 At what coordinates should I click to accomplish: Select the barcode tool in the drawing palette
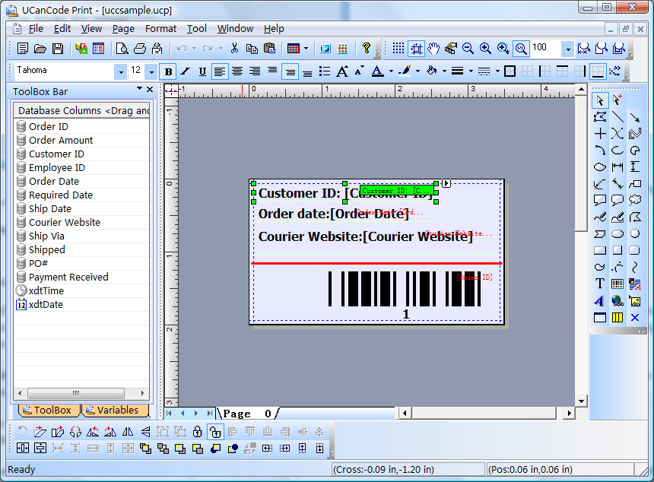[x=617, y=284]
